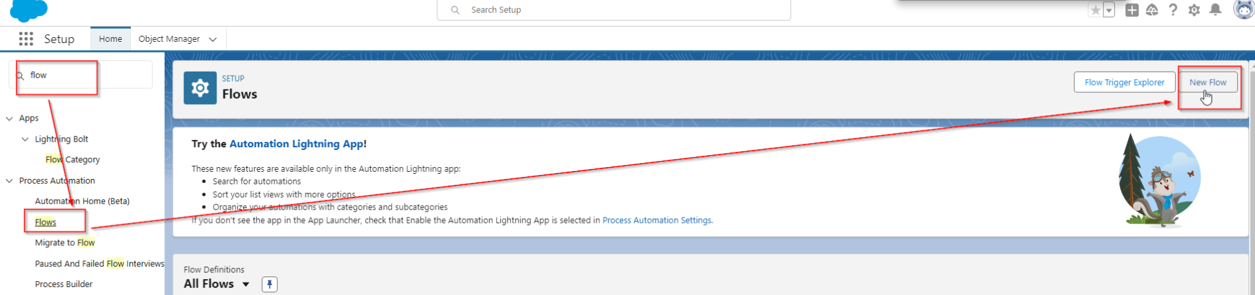This screenshot has height=295, width=1255.
Task: Open the Trailhead guidance icon
Action: pos(1152,10)
